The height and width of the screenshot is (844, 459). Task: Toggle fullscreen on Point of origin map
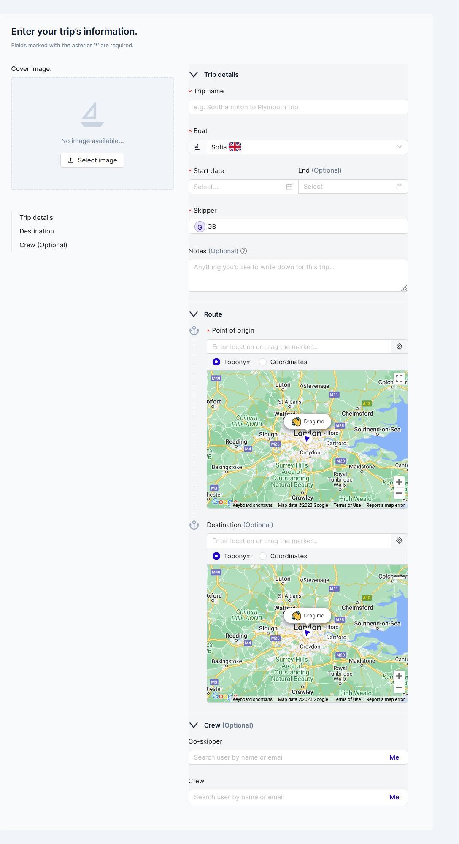click(399, 379)
